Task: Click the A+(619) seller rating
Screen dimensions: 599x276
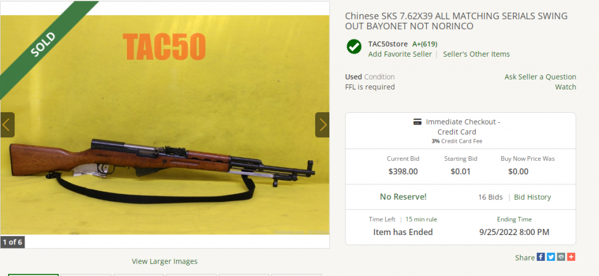Action: (425, 44)
